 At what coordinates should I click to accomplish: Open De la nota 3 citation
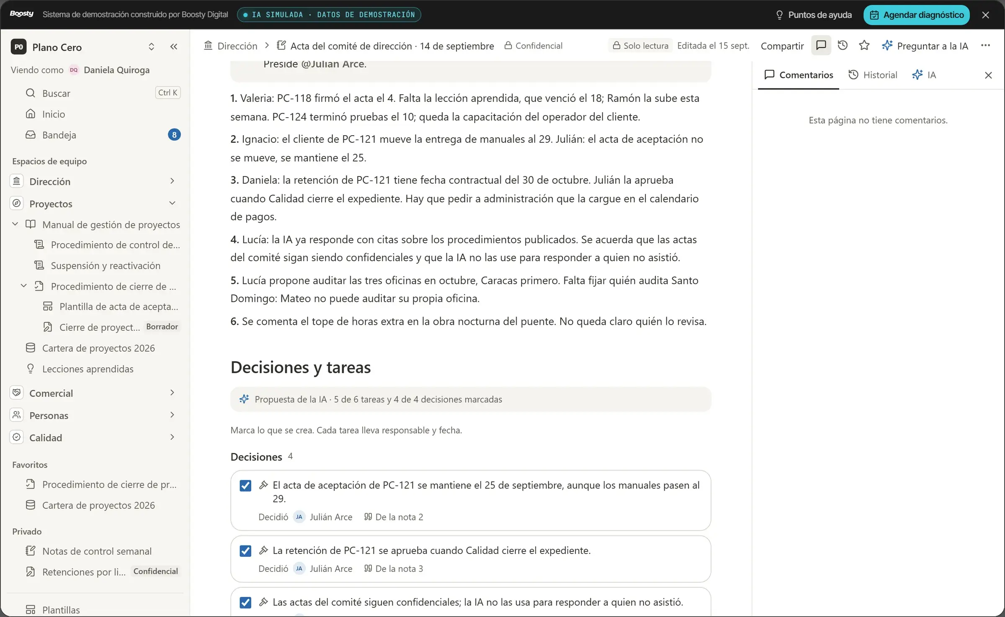tap(394, 568)
